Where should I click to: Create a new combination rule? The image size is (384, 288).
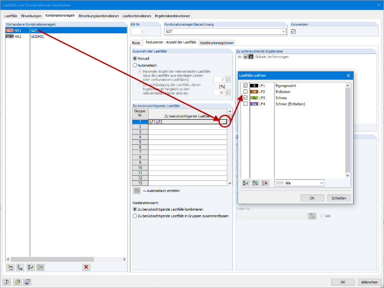coord(10,267)
